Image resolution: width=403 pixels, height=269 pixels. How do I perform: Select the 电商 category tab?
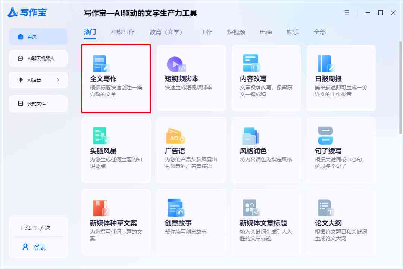tap(266, 32)
